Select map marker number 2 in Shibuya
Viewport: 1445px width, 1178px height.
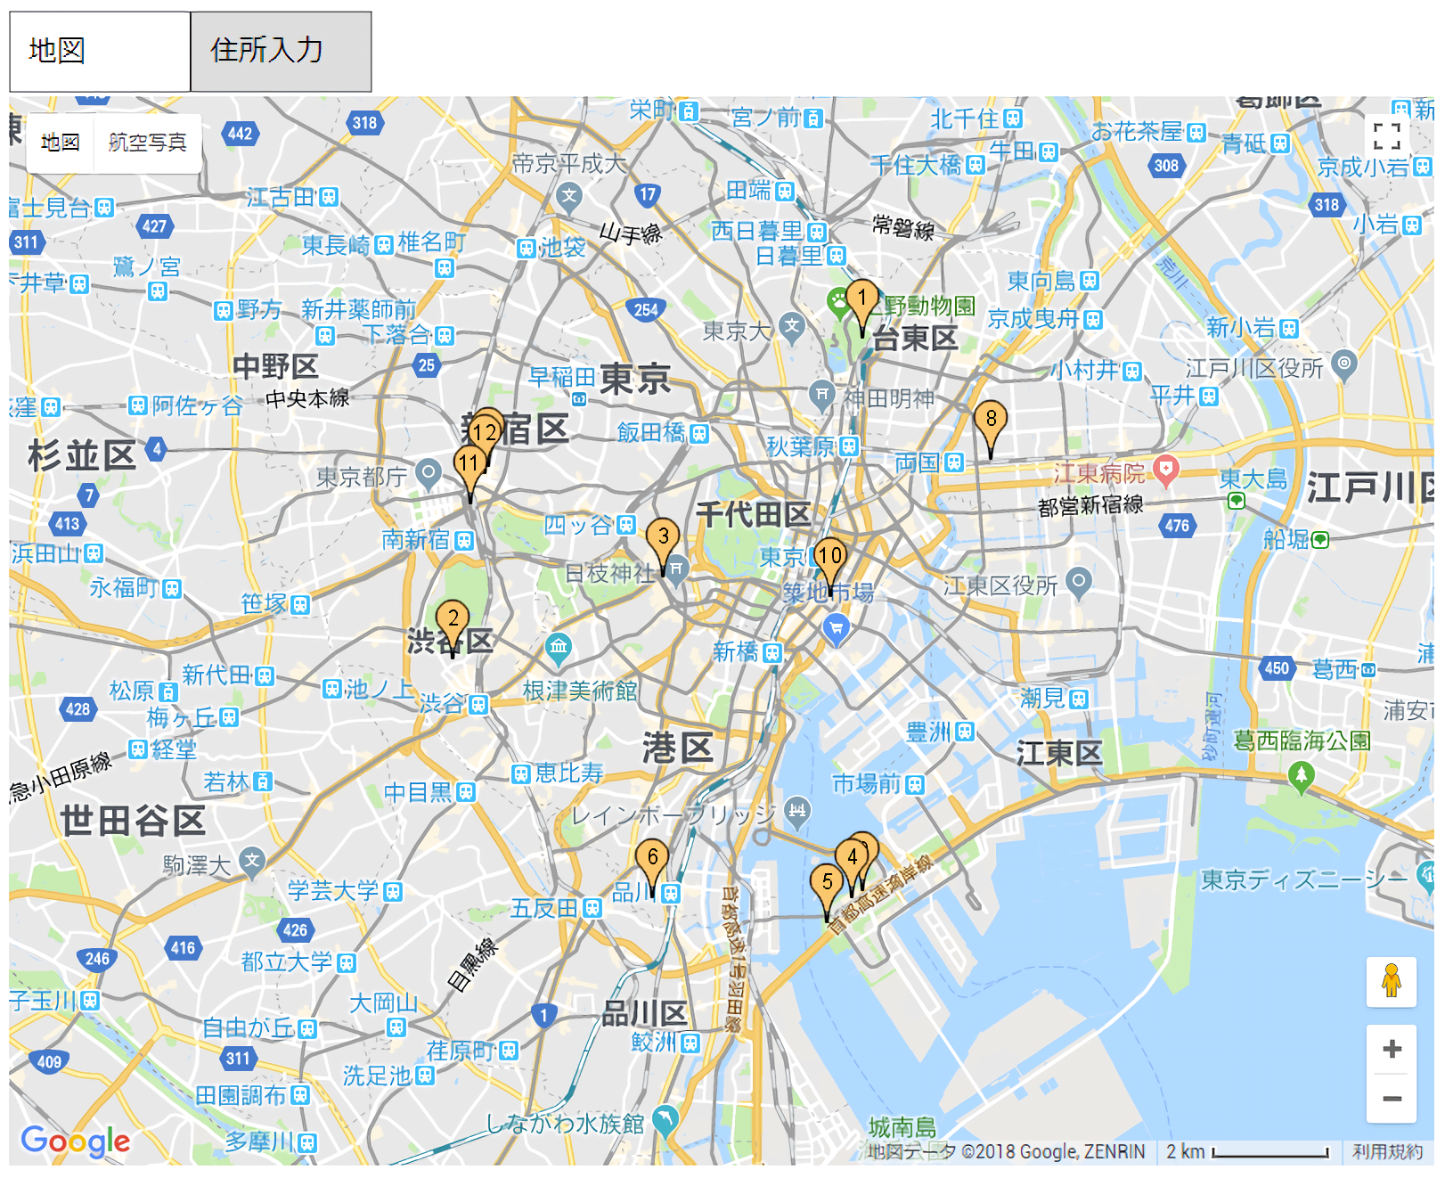[453, 620]
